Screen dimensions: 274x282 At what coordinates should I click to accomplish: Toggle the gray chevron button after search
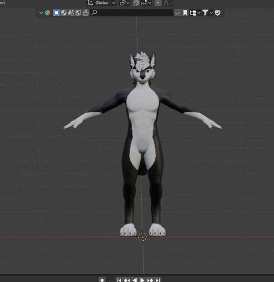[x=178, y=13]
